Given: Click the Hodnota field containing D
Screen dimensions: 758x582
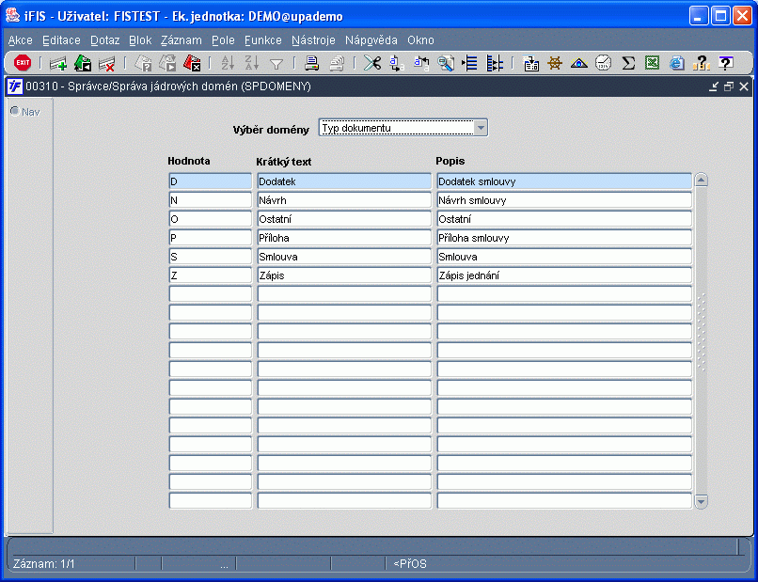Looking at the screenshot, I should pyautogui.click(x=211, y=181).
